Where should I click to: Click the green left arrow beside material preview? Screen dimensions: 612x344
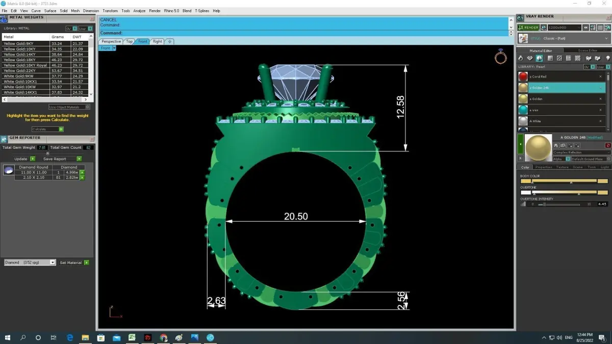(521, 144)
